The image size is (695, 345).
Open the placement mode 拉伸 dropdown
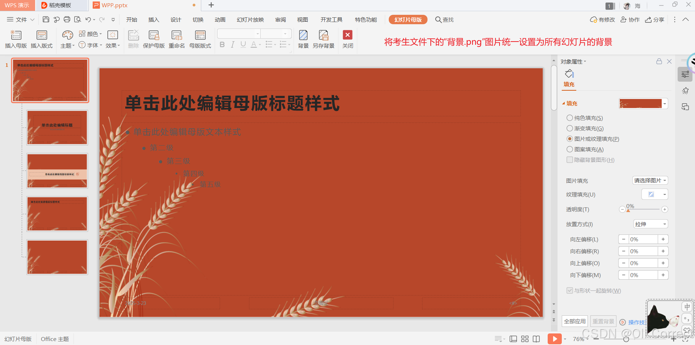point(650,224)
